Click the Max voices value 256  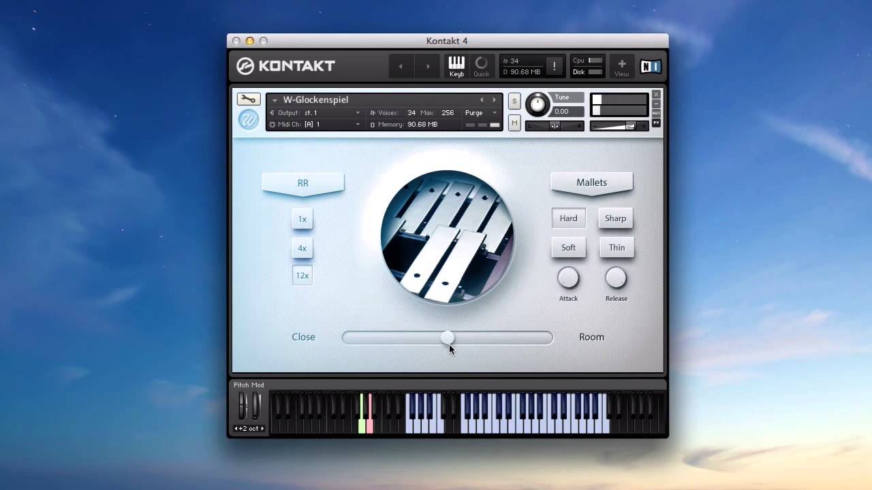coord(448,113)
